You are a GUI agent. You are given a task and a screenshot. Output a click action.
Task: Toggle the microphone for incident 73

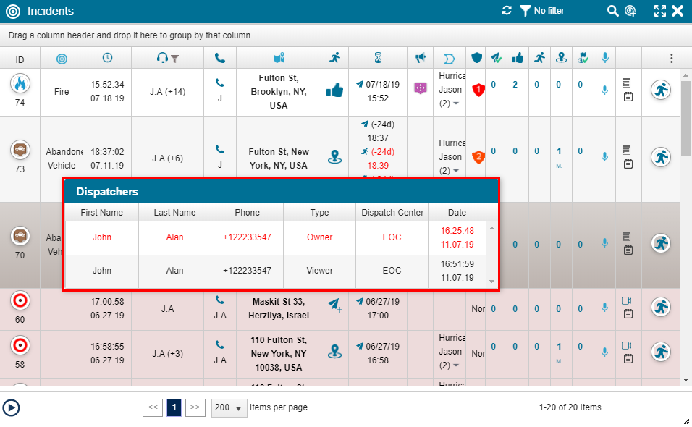tap(604, 156)
